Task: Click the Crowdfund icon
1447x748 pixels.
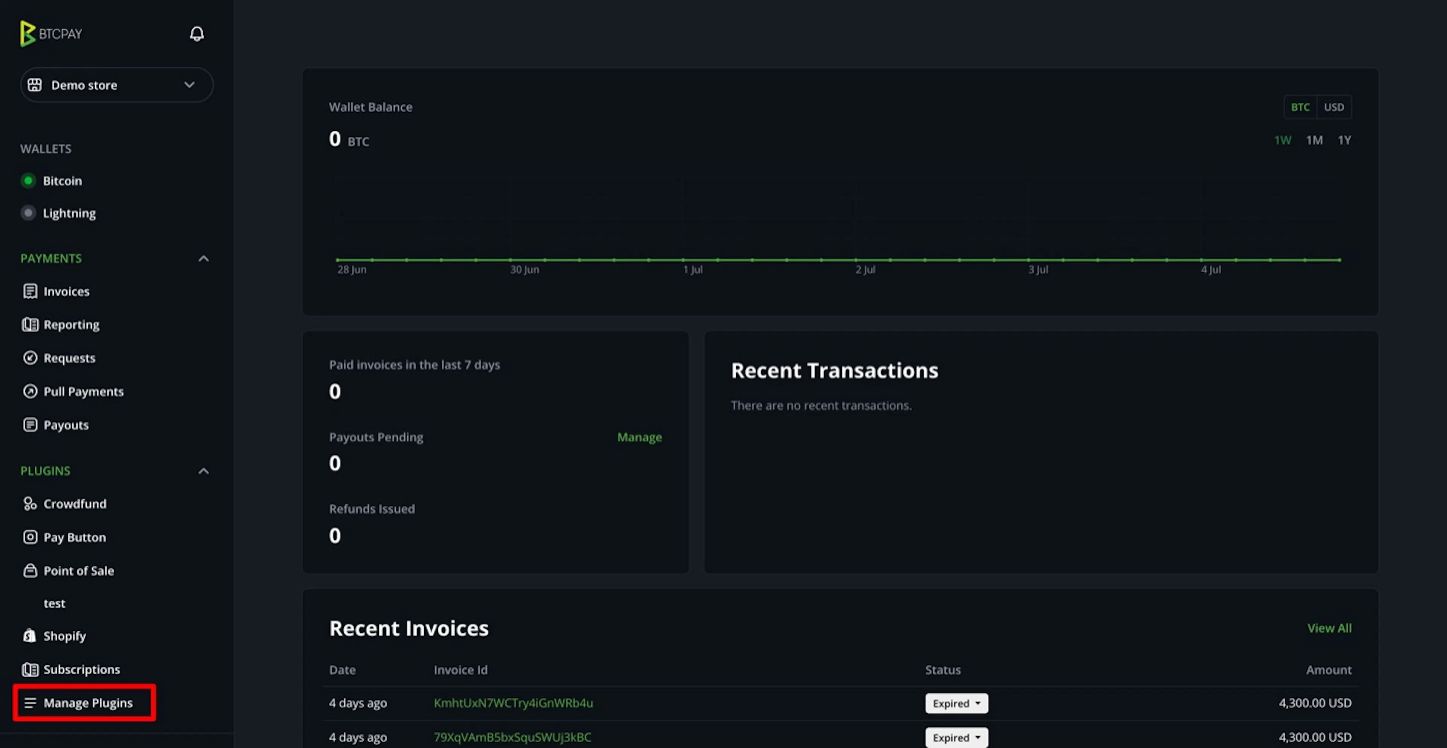Action: pos(30,504)
